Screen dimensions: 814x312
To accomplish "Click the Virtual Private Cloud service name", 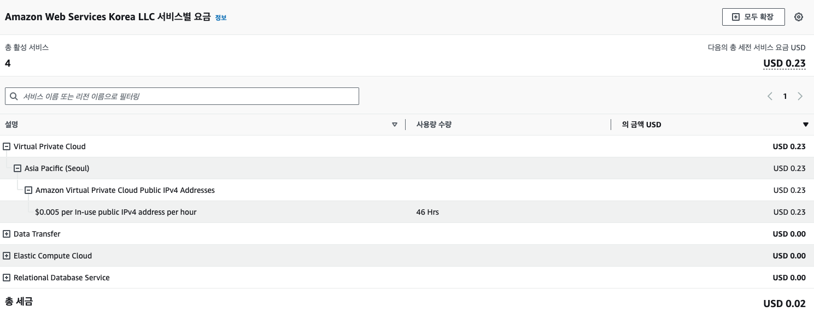I will tap(50, 146).
